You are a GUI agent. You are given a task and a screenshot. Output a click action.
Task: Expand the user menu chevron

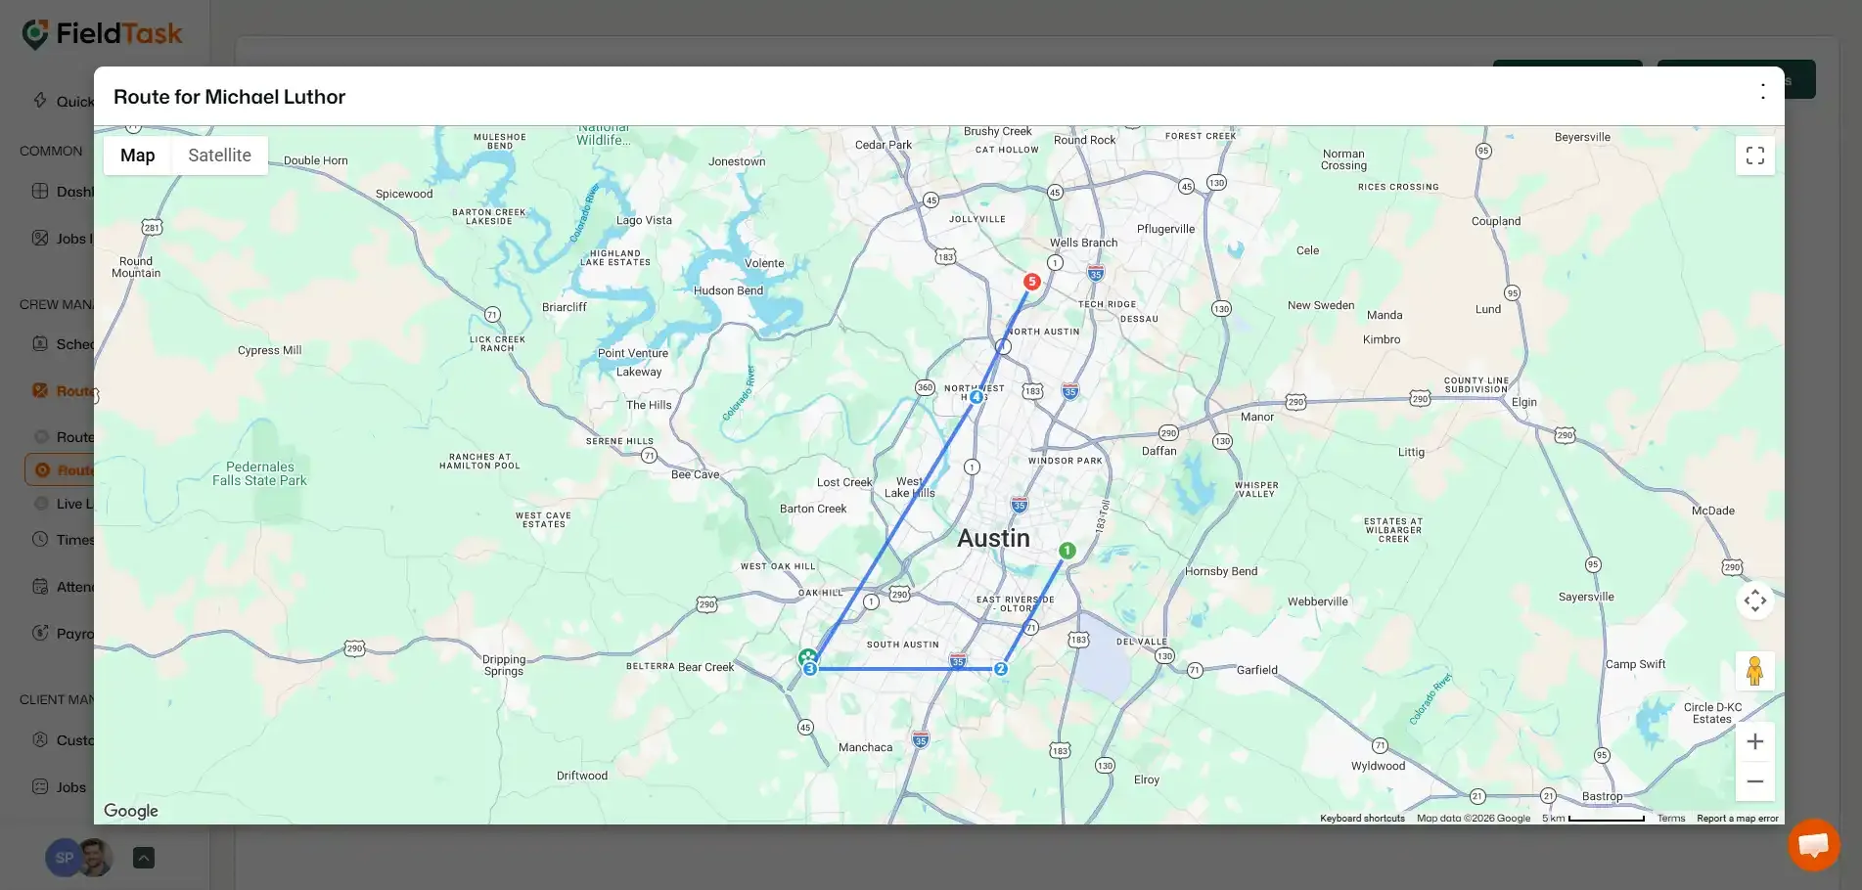144,858
